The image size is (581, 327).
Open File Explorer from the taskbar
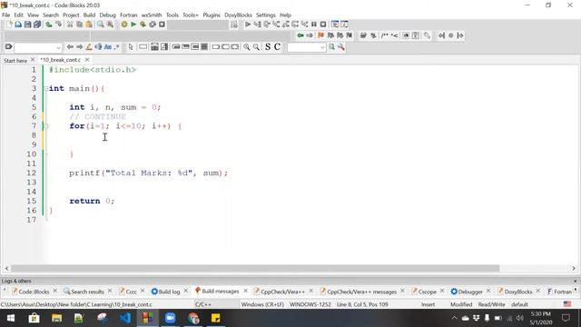click(x=56, y=318)
